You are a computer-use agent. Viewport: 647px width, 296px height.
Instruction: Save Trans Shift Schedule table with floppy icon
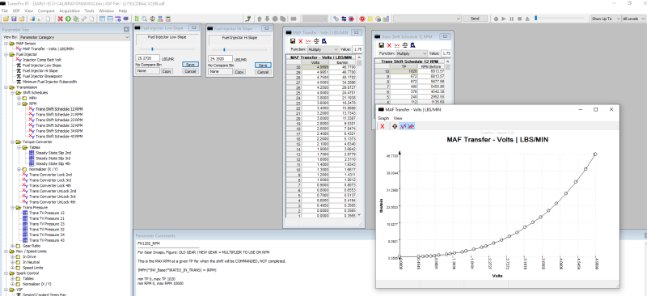click(382, 45)
